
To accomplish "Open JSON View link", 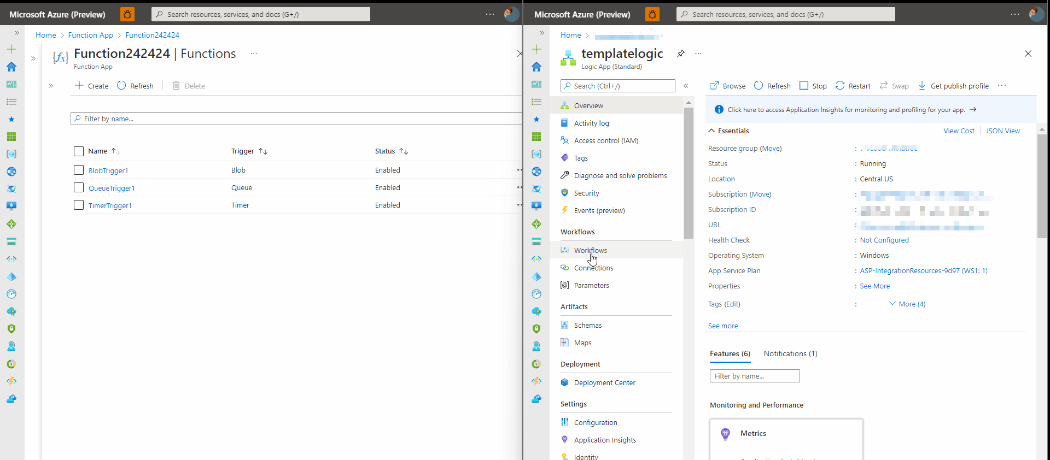I will tap(1002, 131).
